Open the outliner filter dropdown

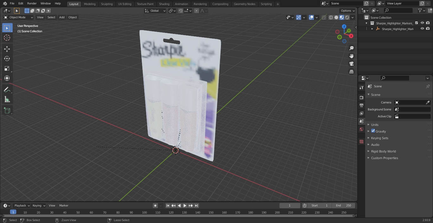(421, 10)
